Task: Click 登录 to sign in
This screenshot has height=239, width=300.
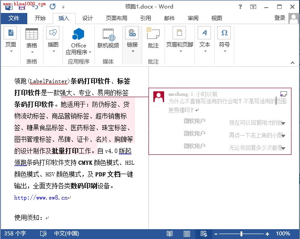Action: tap(280, 18)
